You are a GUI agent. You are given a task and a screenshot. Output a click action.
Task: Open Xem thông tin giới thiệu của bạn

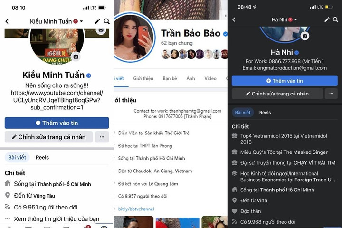[57, 219]
